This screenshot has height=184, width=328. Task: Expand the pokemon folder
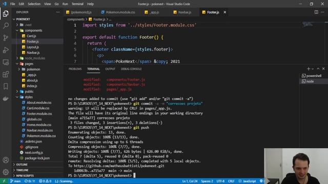coord(19,70)
